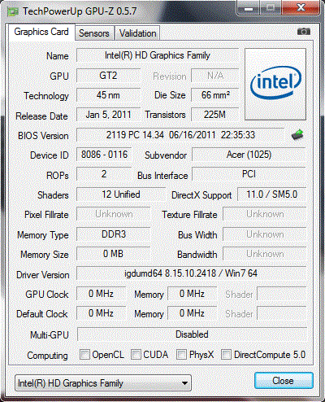Click the Memory Size field 0 MB
325x402 pixels.
[x=114, y=254]
